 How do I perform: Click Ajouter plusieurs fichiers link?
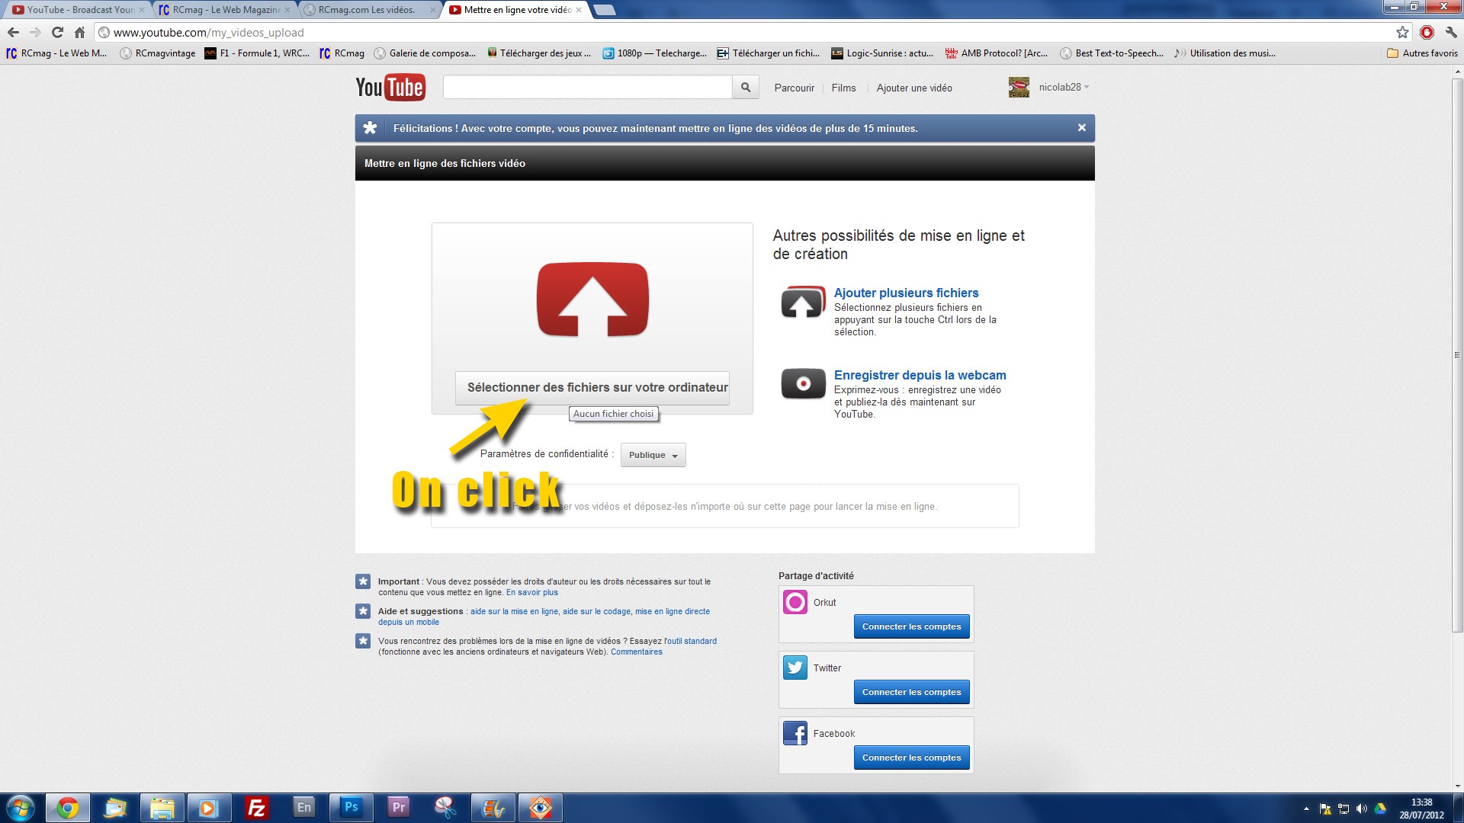coord(906,293)
